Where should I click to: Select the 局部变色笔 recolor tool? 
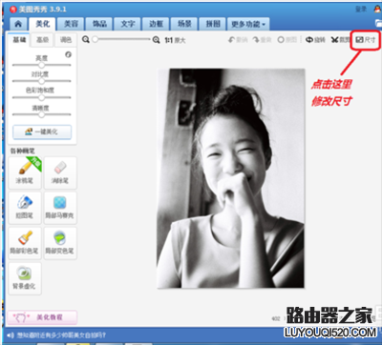(60, 243)
